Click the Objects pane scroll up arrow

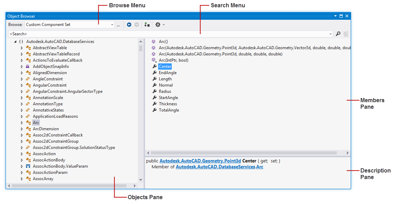click(x=141, y=41)
